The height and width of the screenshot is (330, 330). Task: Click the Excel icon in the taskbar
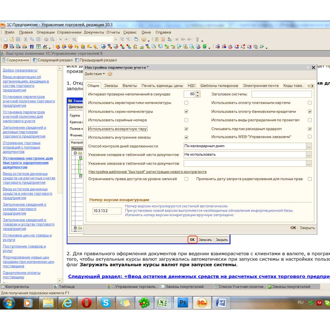[x=163, y=302]
